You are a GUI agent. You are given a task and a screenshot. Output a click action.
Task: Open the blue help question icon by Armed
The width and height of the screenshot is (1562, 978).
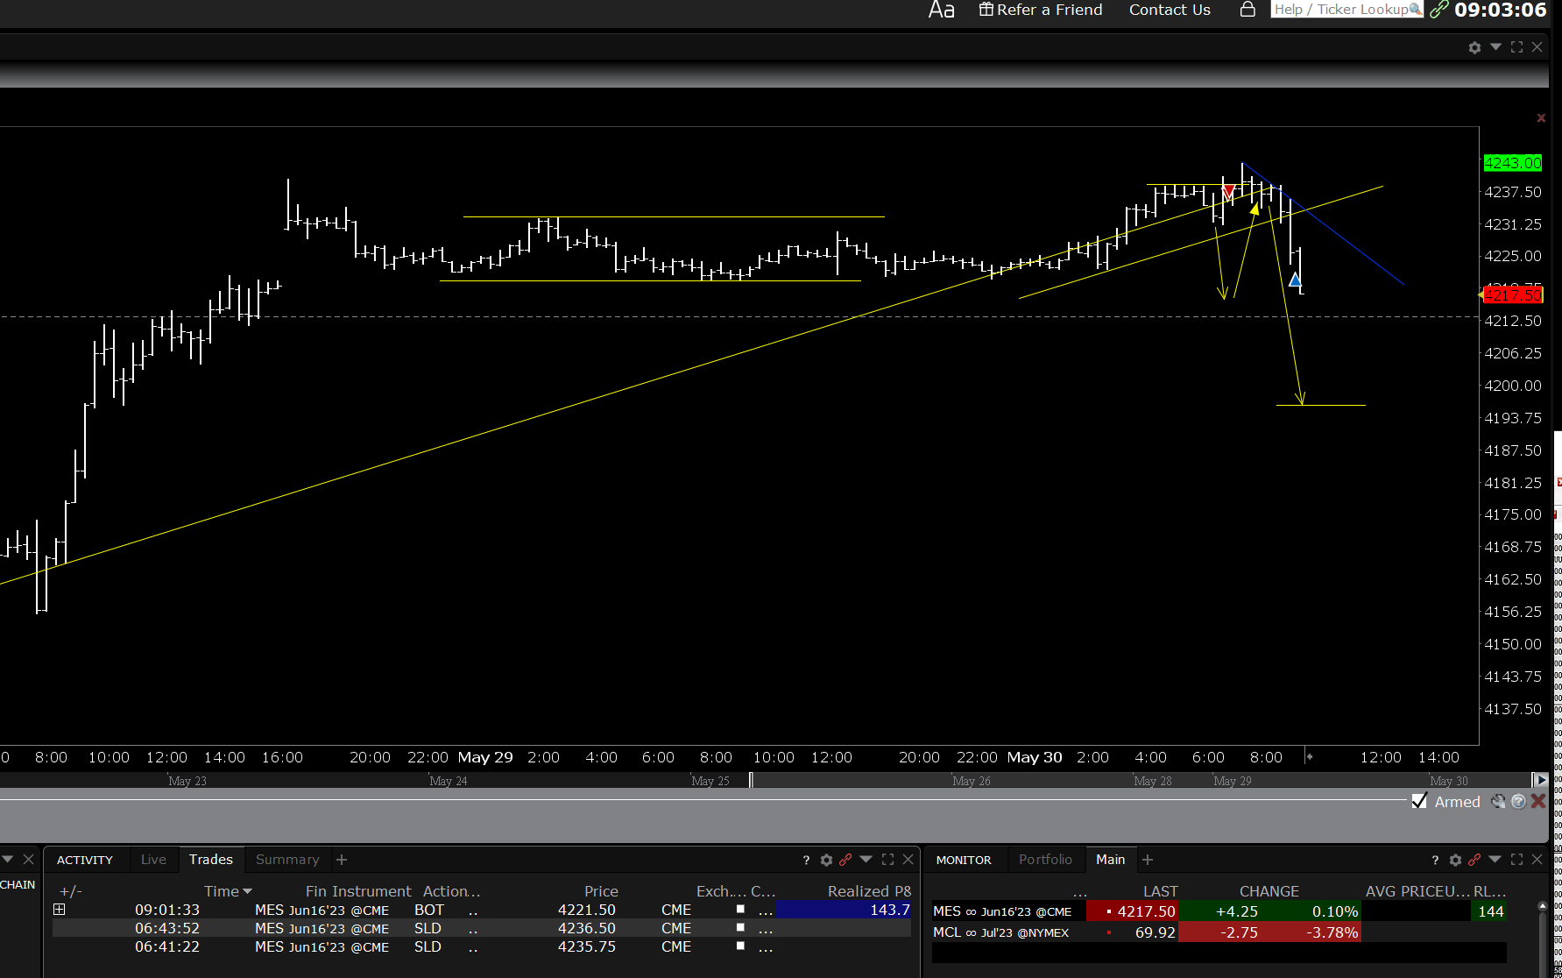[x=1518, y=801]
